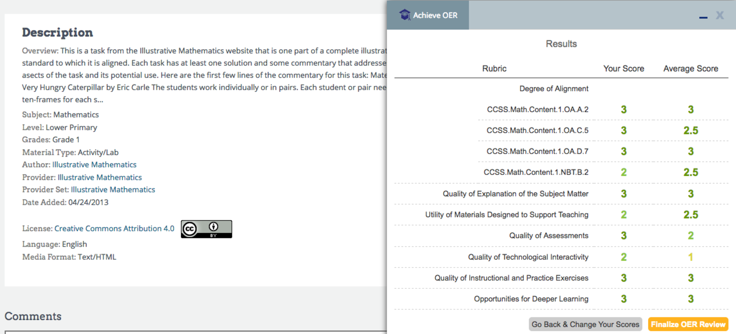736x334 pixels.
Task: Click the Creative Commons BY license badge
Action: (x=206, y=229)
